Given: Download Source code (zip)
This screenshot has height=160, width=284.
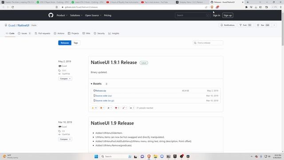Looking at the screenshot, I should coord(103,96).
